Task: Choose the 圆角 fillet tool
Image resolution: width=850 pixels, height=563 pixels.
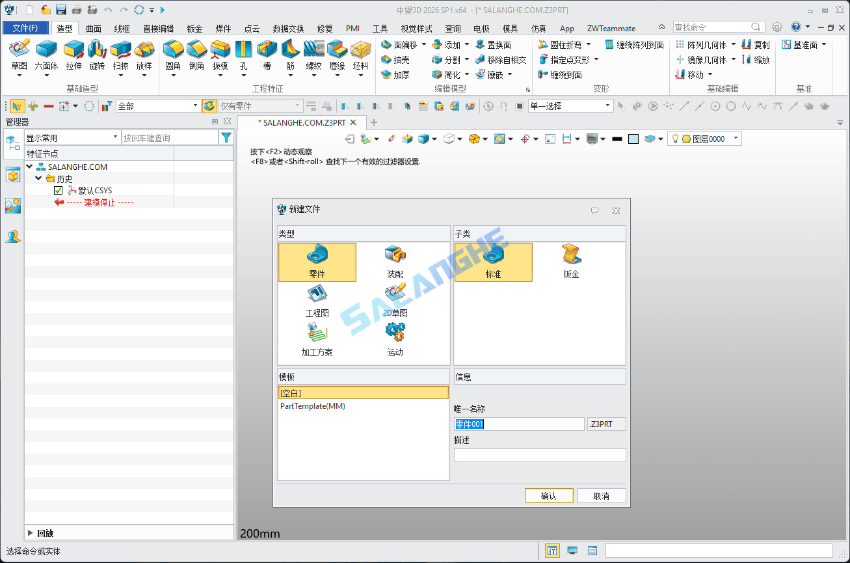Action: pyautogui.click(x=172, y=49)
